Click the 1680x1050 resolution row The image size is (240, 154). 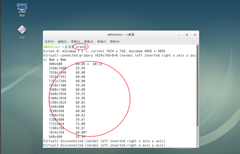(67, 94)
